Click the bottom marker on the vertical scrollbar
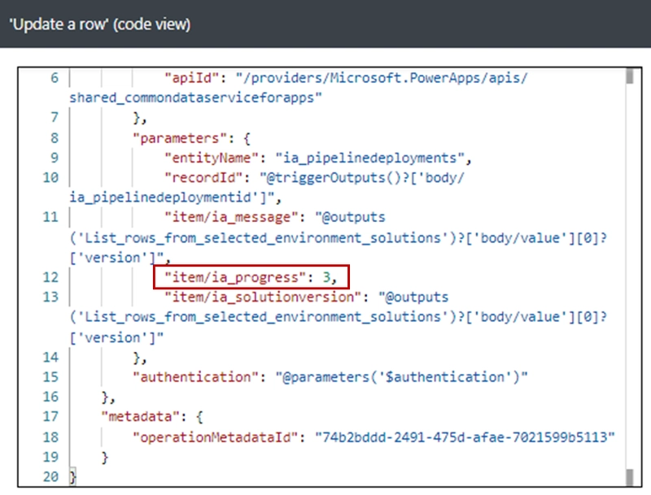 click(x=629, y=475)
